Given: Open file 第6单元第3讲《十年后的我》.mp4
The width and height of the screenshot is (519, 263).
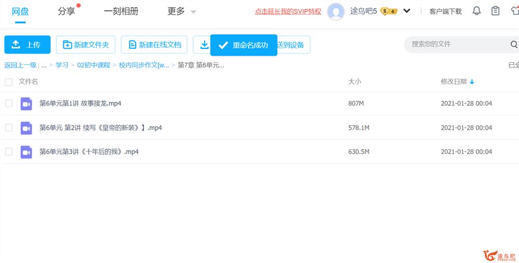Looking at the screenshot, I should click(x=89, y=152).
